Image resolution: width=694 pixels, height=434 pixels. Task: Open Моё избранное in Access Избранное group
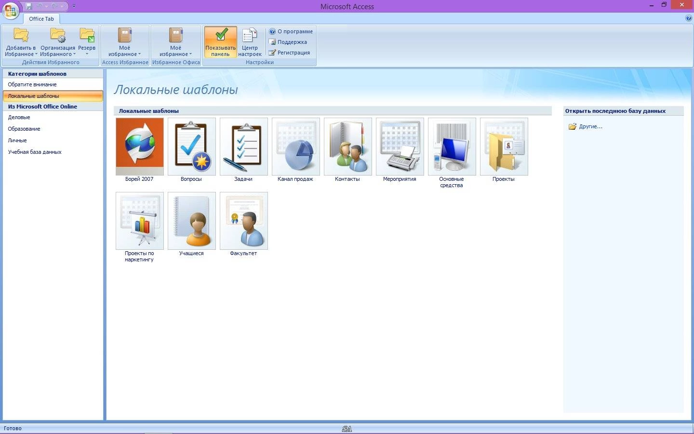[x=125, y=42]
